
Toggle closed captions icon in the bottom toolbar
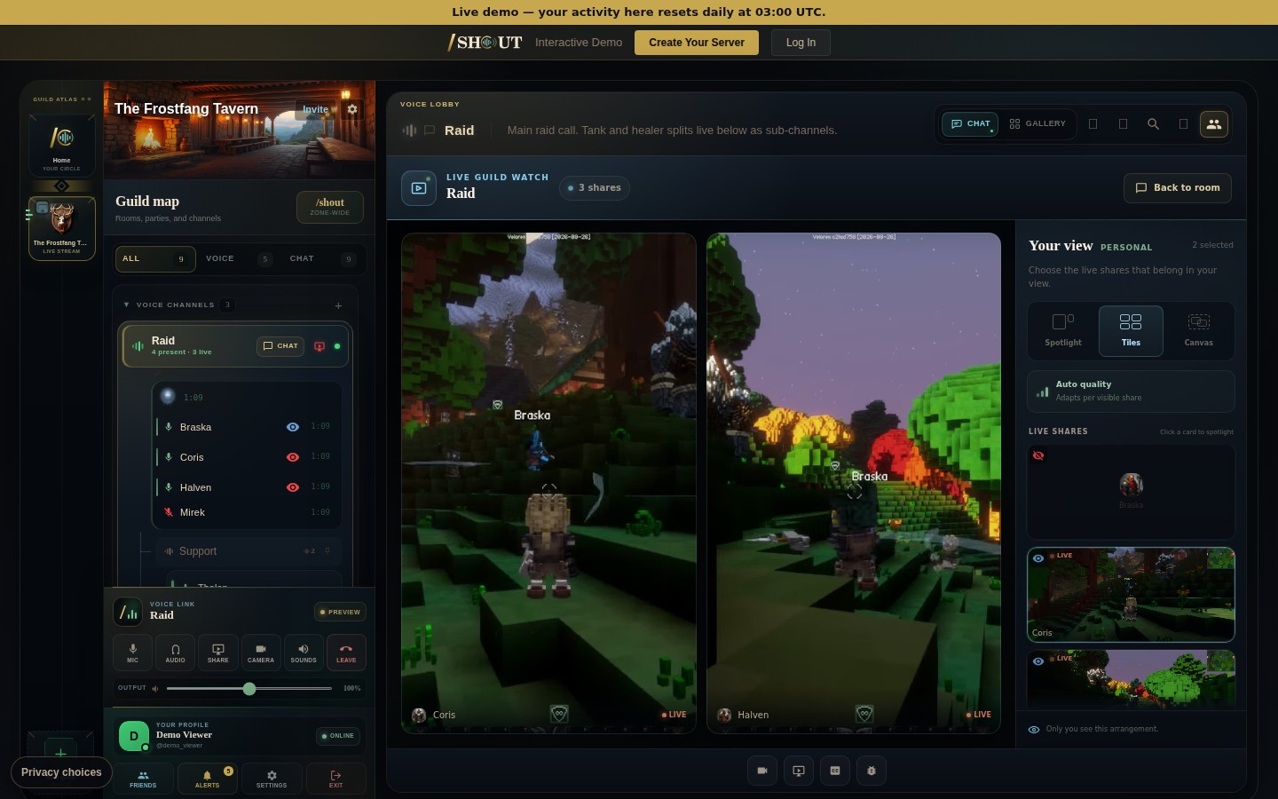click(x=835, y=771)
